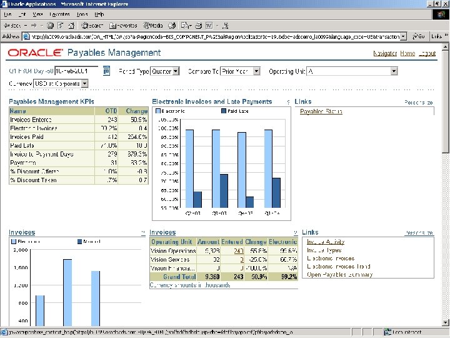Image resolution: width=450 pixels, height=338 pixels.
Task: Click the Invoices chart title link
Action: [22, 232]
